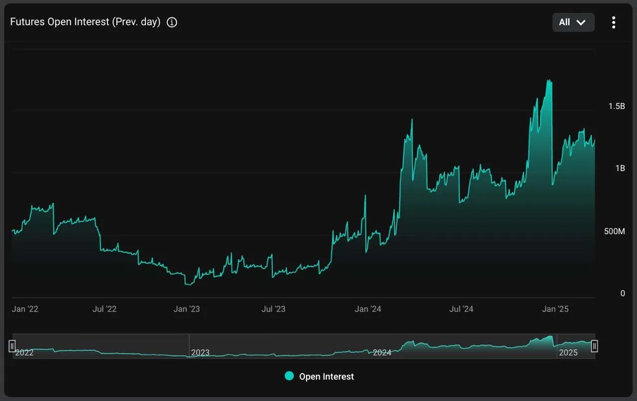Image resolution: width=637 pixels, height=401 pixels.
Task: Click the Jan '23 x-axis label
Action: coord(187,309)
